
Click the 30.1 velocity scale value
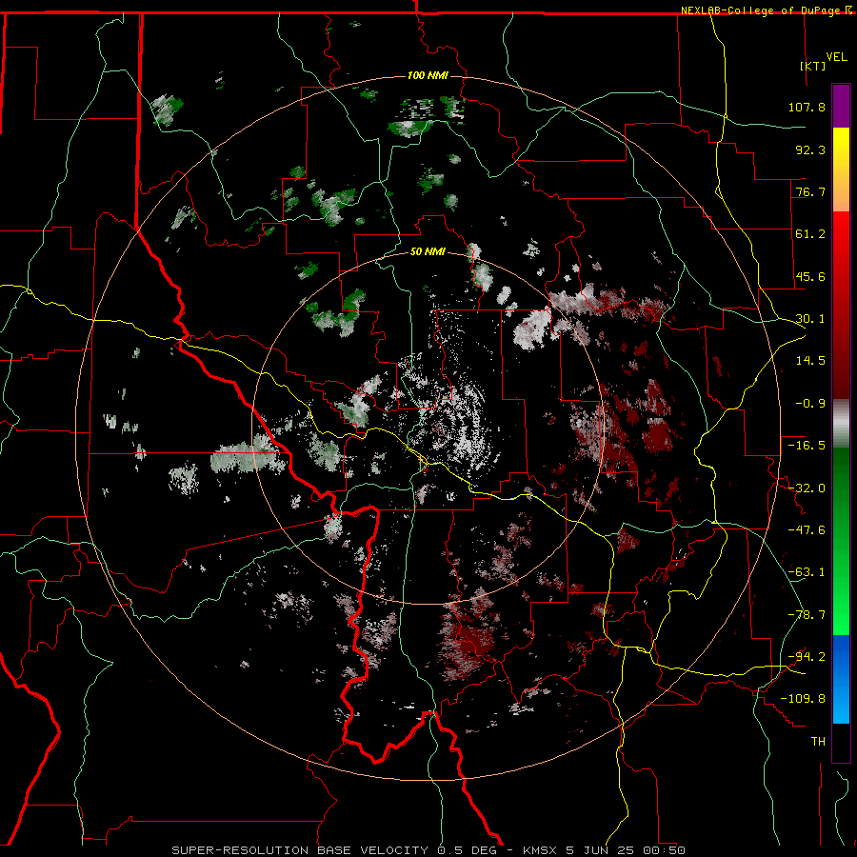(x=810, y=319)
